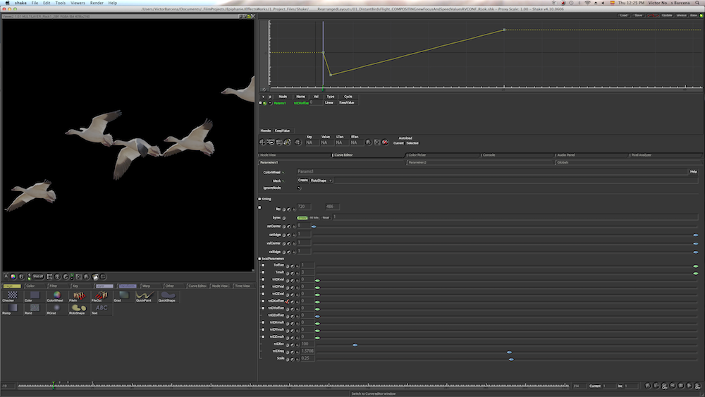The width and height of the screenshot is (705, 397).
Task: Open the Mask RotoShape dropdown arrow
Action: pos(331,180)
